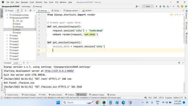Viewport: 188px width, 106px height.
Task: Expand all in Project panel
Action: [x=22, y=11]
